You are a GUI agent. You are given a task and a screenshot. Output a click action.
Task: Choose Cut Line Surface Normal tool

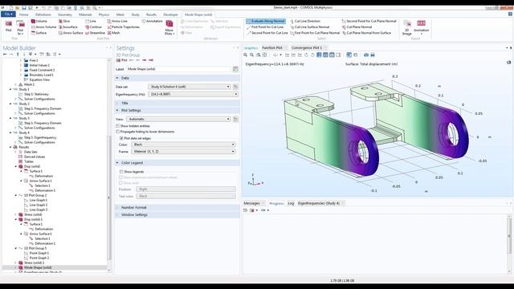coord(309,27)
